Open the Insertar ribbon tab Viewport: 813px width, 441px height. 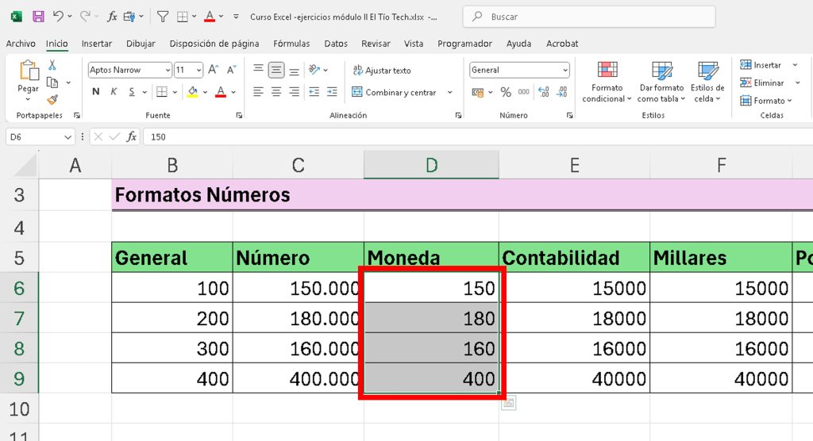coord(97,44)
